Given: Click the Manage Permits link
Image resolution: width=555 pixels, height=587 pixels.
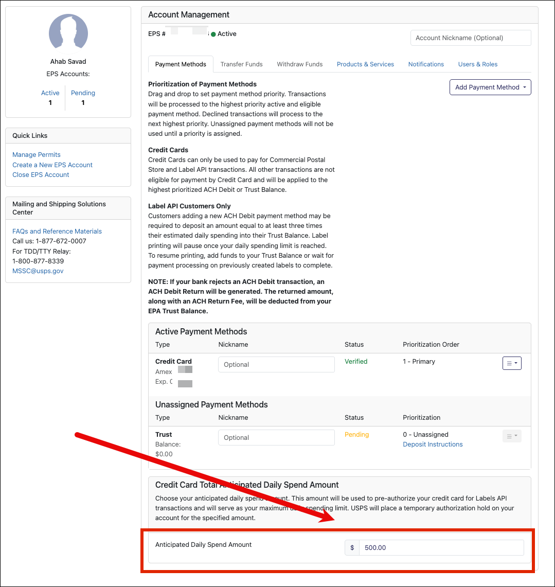Looking at the screenshot, I should coord(37,155).
